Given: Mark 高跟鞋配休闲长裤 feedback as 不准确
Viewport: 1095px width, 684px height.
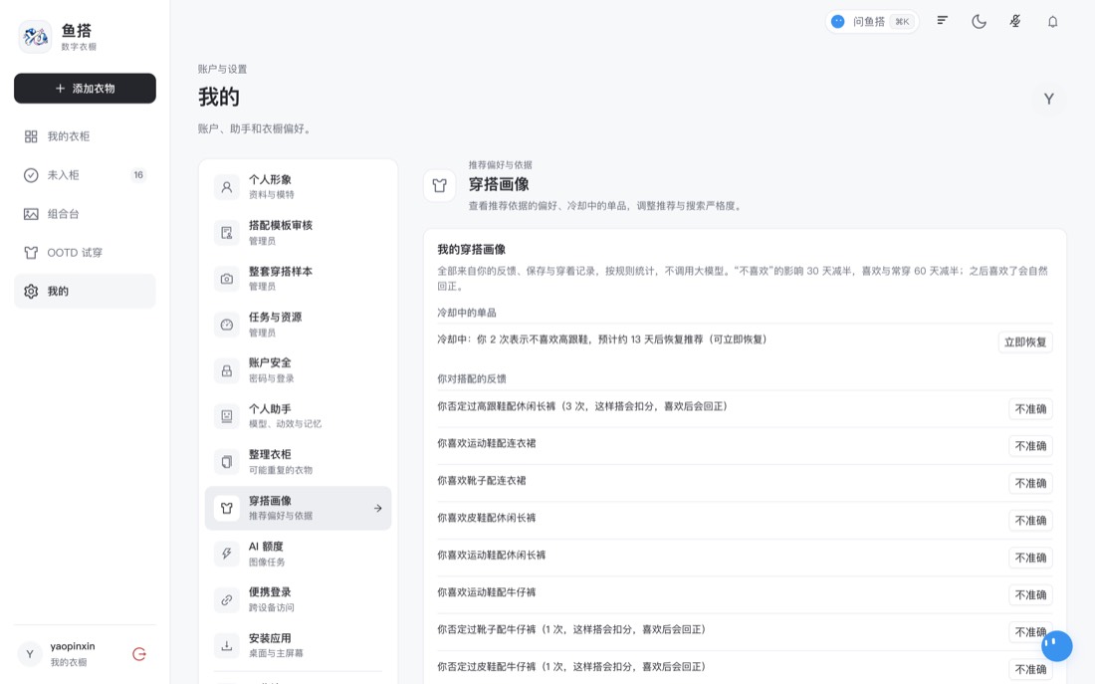Looking at the screenshot, I should pos(1030,409).
